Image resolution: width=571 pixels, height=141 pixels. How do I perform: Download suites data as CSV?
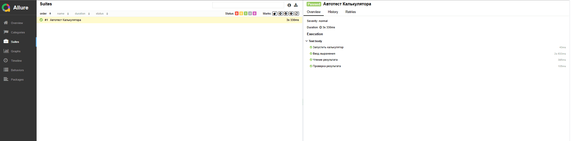296,5
